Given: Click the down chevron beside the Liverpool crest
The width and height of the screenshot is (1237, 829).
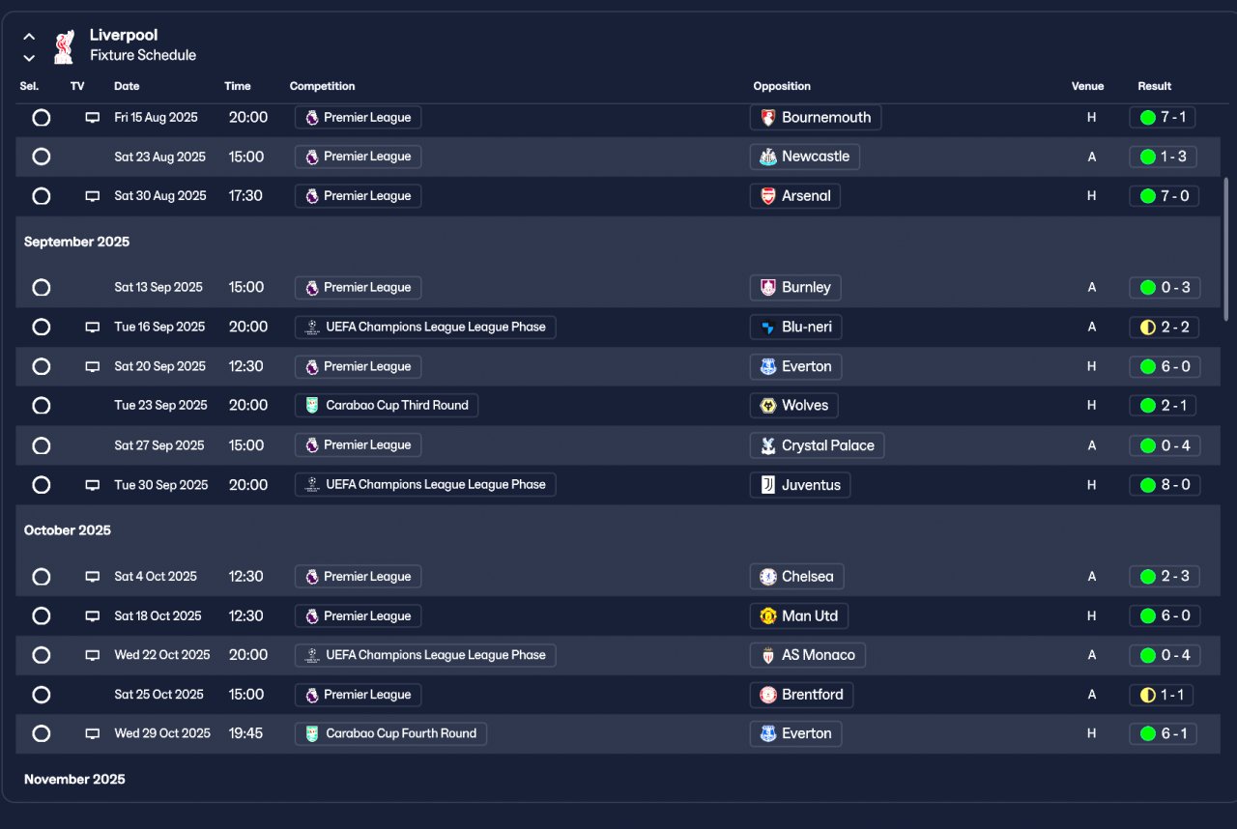Looking at the screenshot, I should 29,57.
